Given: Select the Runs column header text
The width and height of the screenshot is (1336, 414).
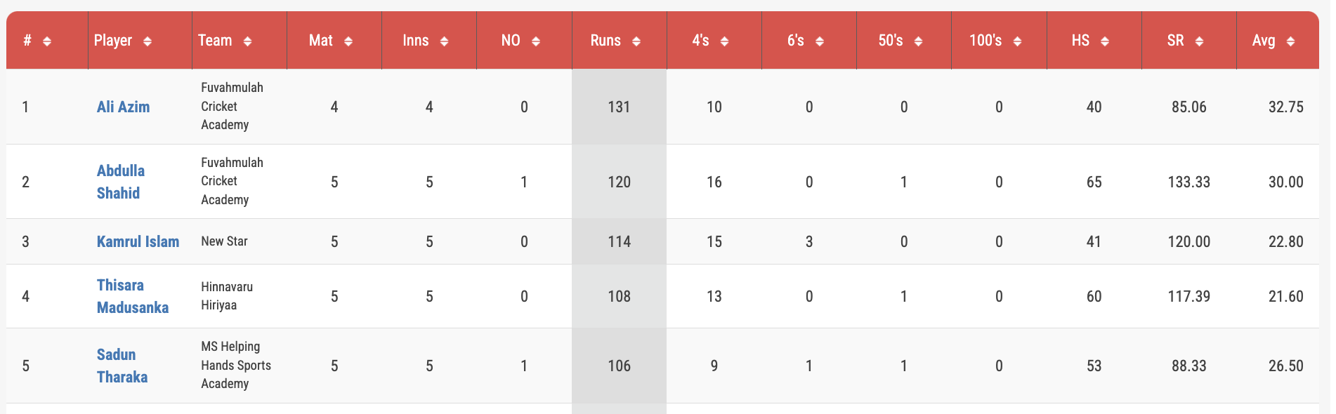Looking at the screenshot, I should pos(605,41).
